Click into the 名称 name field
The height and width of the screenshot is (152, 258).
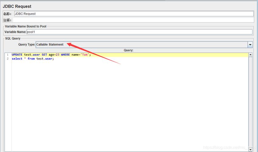[134, 14]
